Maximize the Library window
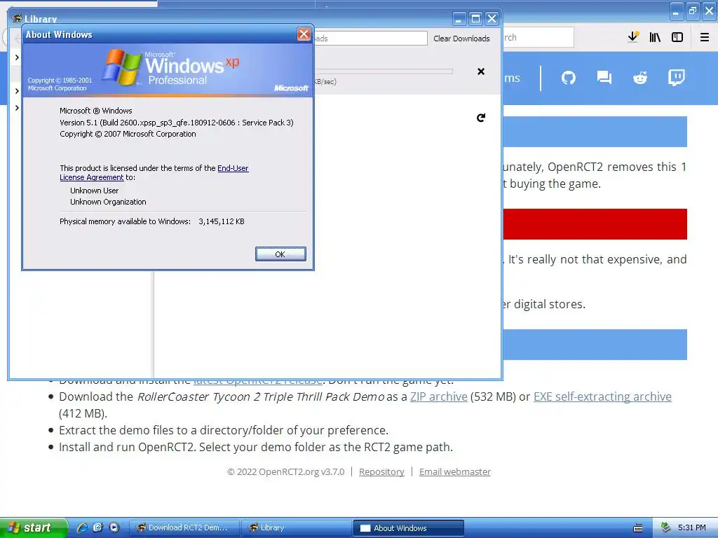The width and height of the screenshot is (718, 538). coord(475,19)
